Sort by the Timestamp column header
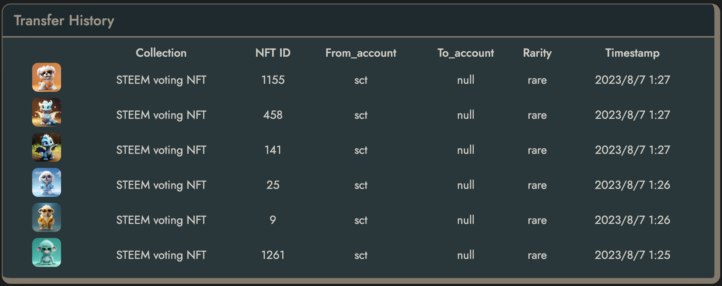This screenshot has width=722, height=286. click(x=632, y=53)
